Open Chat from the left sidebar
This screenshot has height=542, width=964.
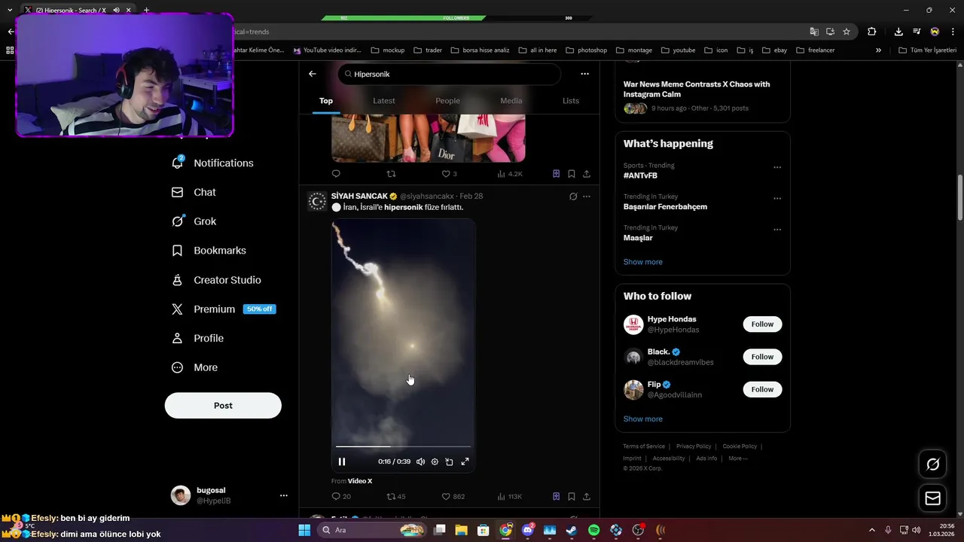click(194, 192)
